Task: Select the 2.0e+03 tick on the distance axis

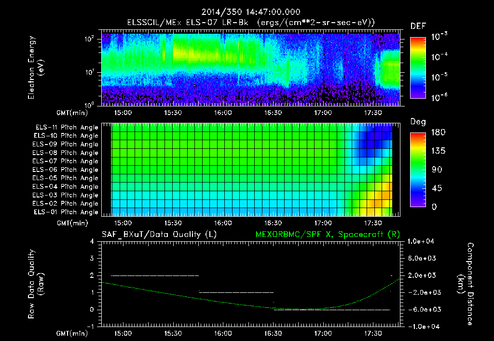Action: pos(422,275)
